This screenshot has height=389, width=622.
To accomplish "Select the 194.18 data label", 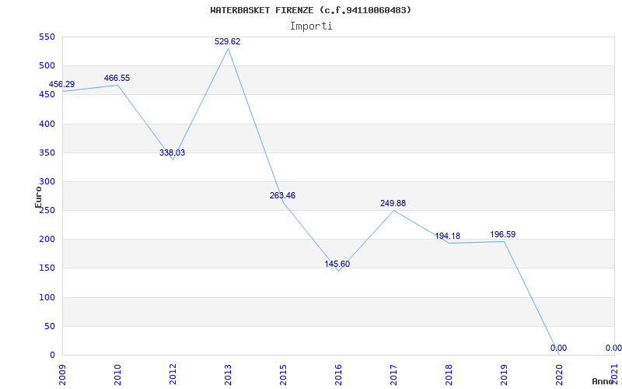I will (448, 237).
